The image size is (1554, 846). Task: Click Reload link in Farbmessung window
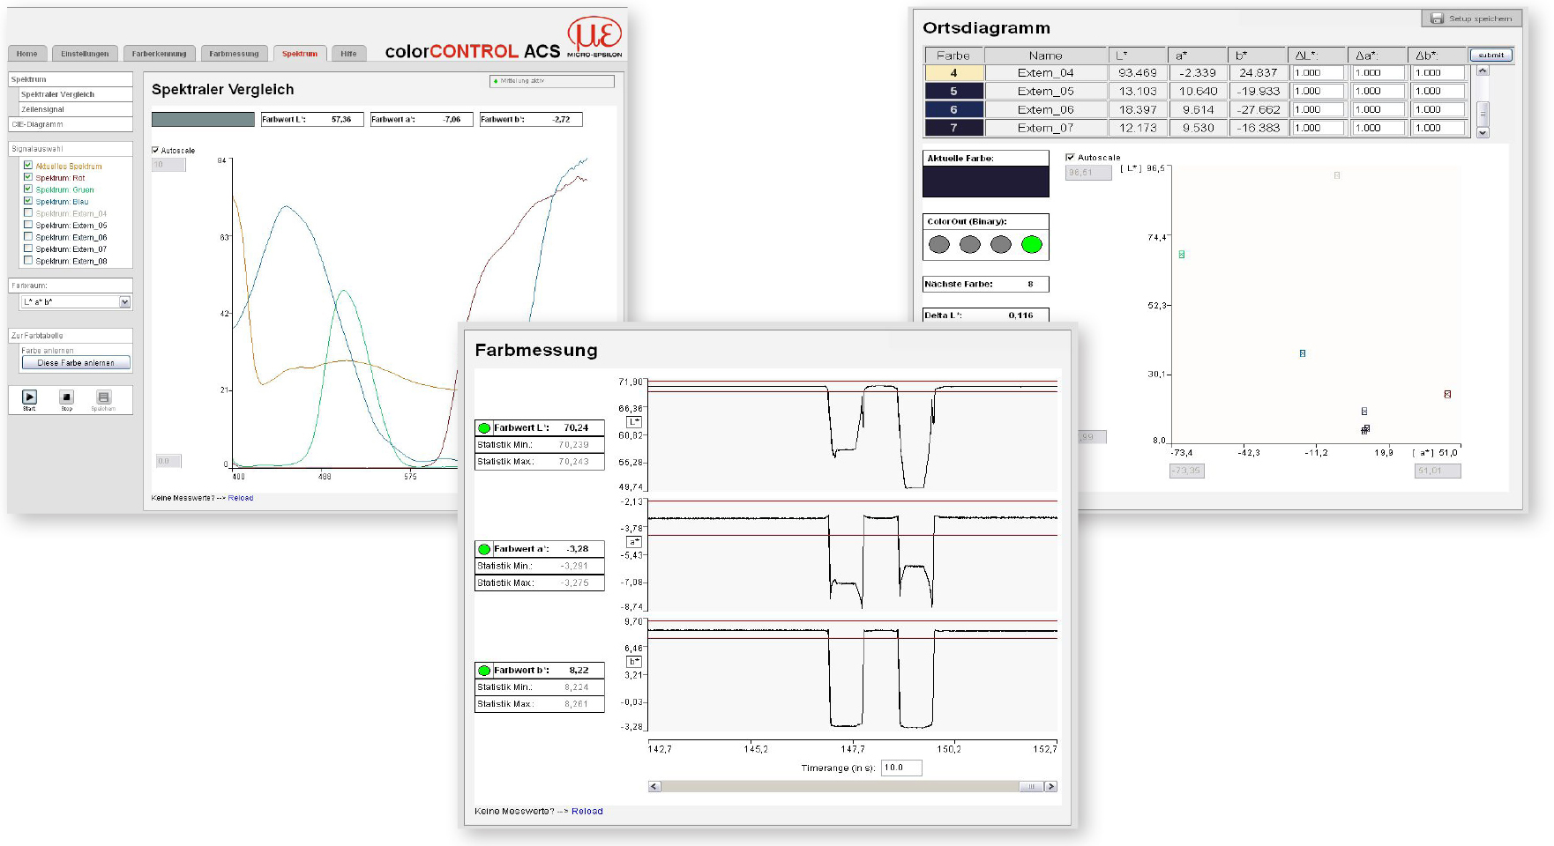pos(586,812)
